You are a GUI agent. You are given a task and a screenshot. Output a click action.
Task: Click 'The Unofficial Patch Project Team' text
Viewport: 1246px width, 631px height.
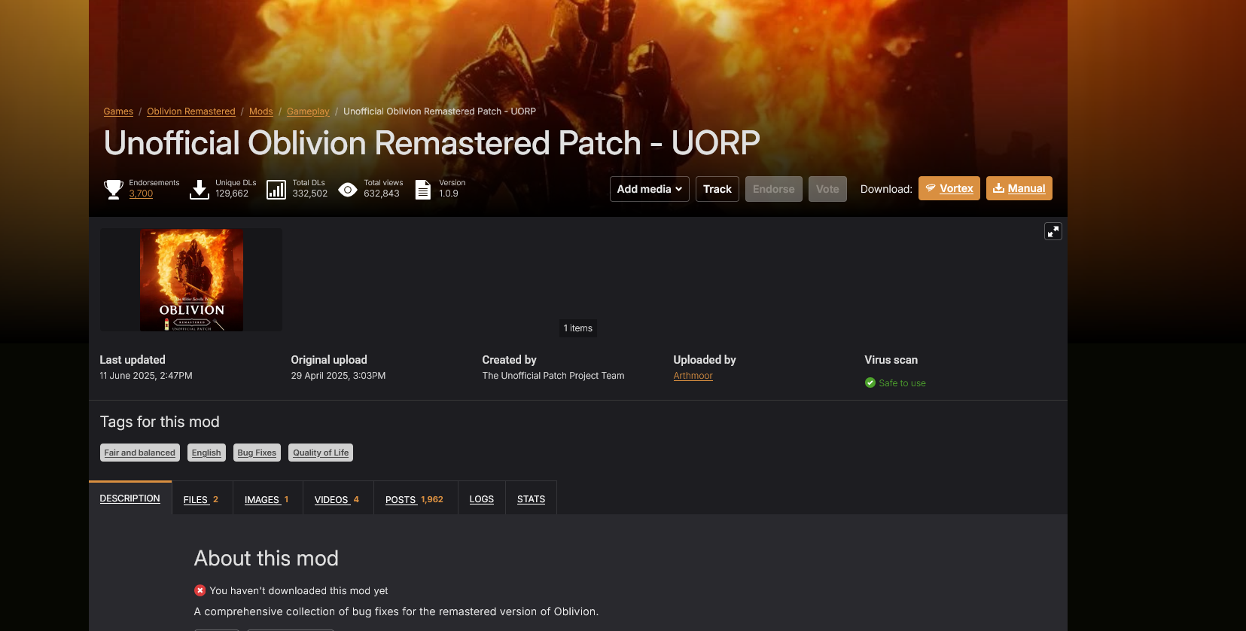click(553, 376)
